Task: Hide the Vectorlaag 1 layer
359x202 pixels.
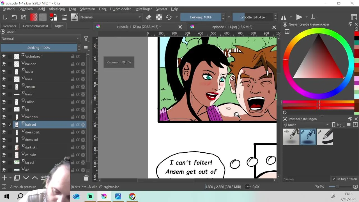Action: click(4, 56)
